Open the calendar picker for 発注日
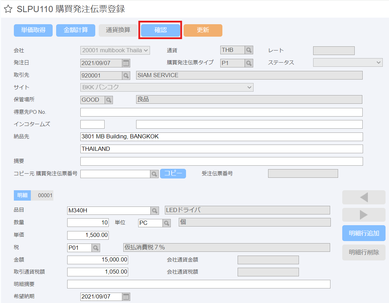The height and width of the screenshot is (303, 389). (x=126, y=63)
